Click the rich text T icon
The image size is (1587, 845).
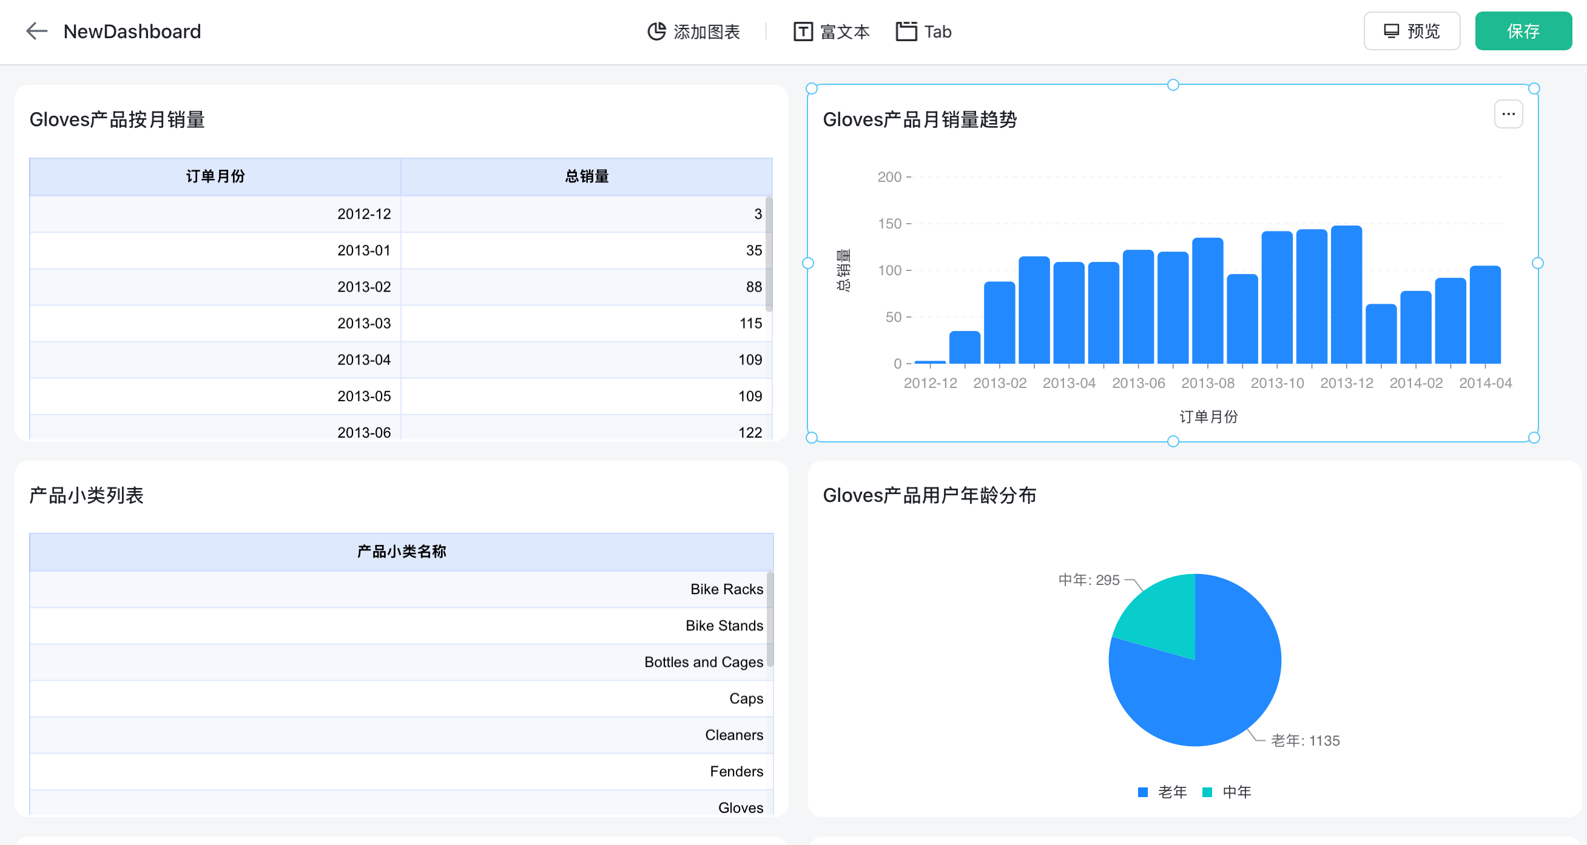tap(803, 32)
